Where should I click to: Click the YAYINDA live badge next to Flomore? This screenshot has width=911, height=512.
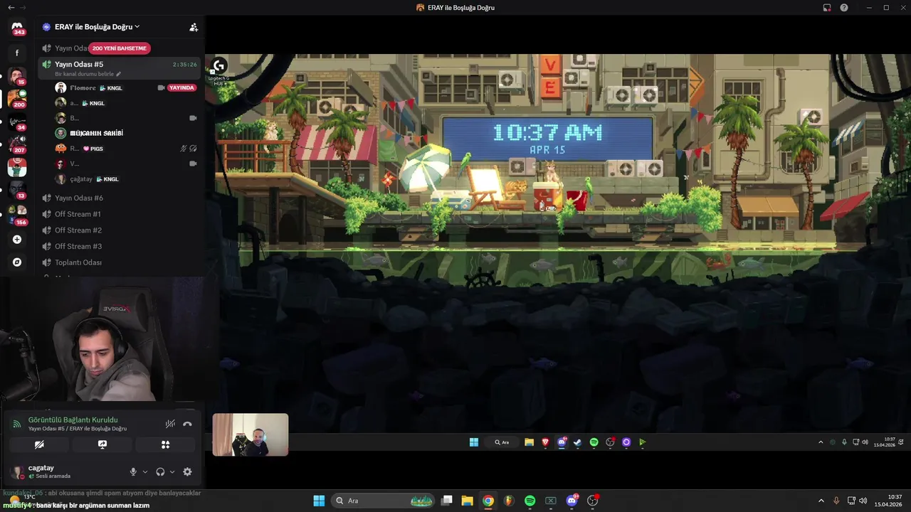pos(181,87)
